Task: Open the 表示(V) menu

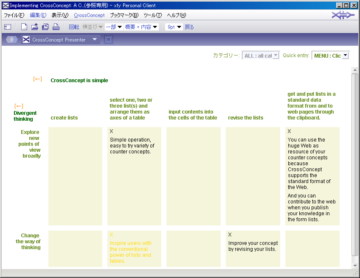Action: [60, 15]
